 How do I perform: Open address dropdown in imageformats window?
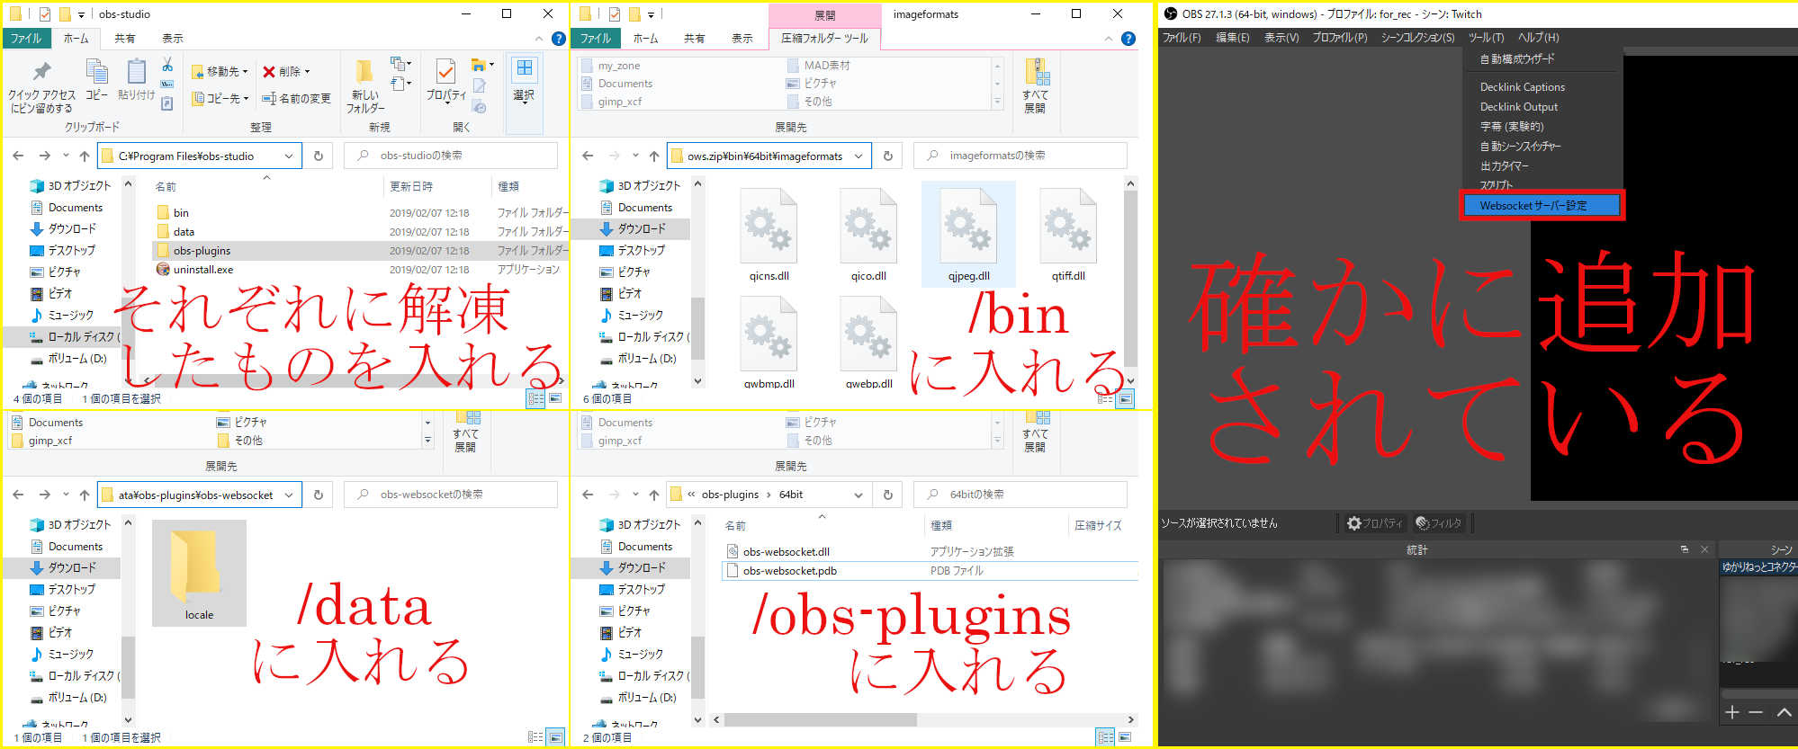tap(859, 156)
